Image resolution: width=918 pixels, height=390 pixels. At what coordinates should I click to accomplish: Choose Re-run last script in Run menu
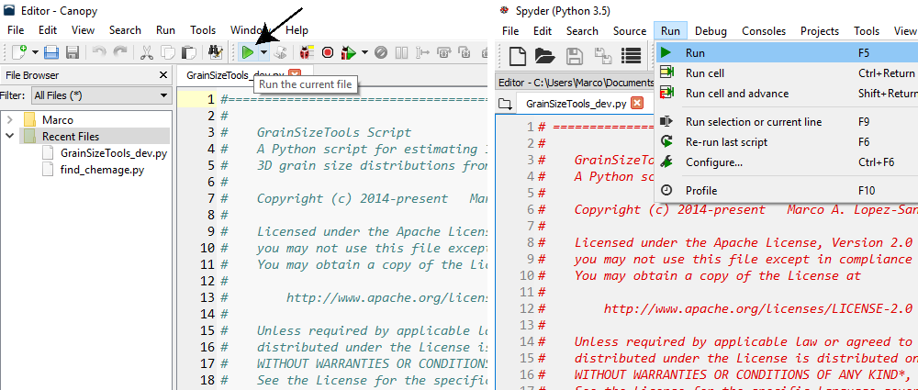[787, 141]
